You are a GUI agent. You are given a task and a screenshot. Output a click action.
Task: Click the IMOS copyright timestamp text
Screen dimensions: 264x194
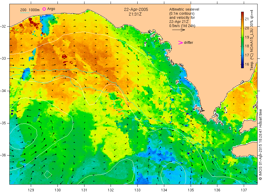[260, 145]
